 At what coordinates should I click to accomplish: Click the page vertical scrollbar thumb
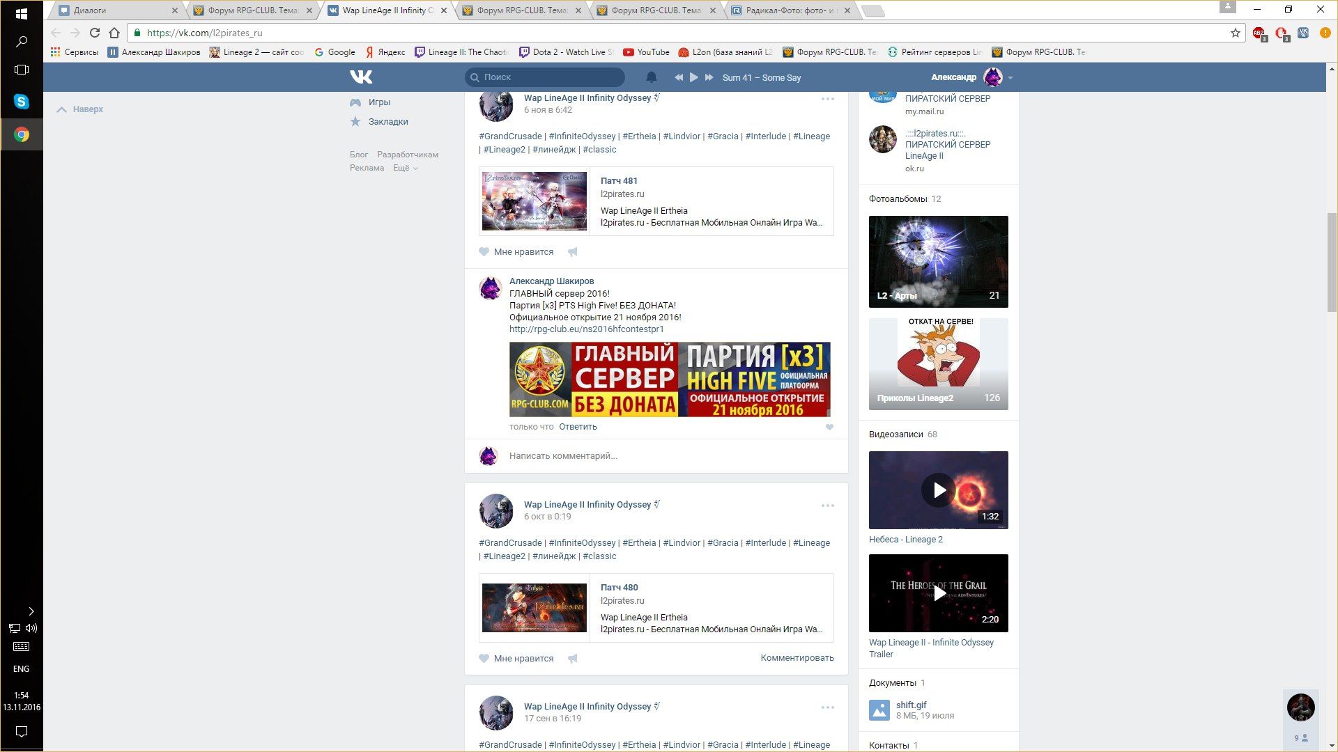1332,262
